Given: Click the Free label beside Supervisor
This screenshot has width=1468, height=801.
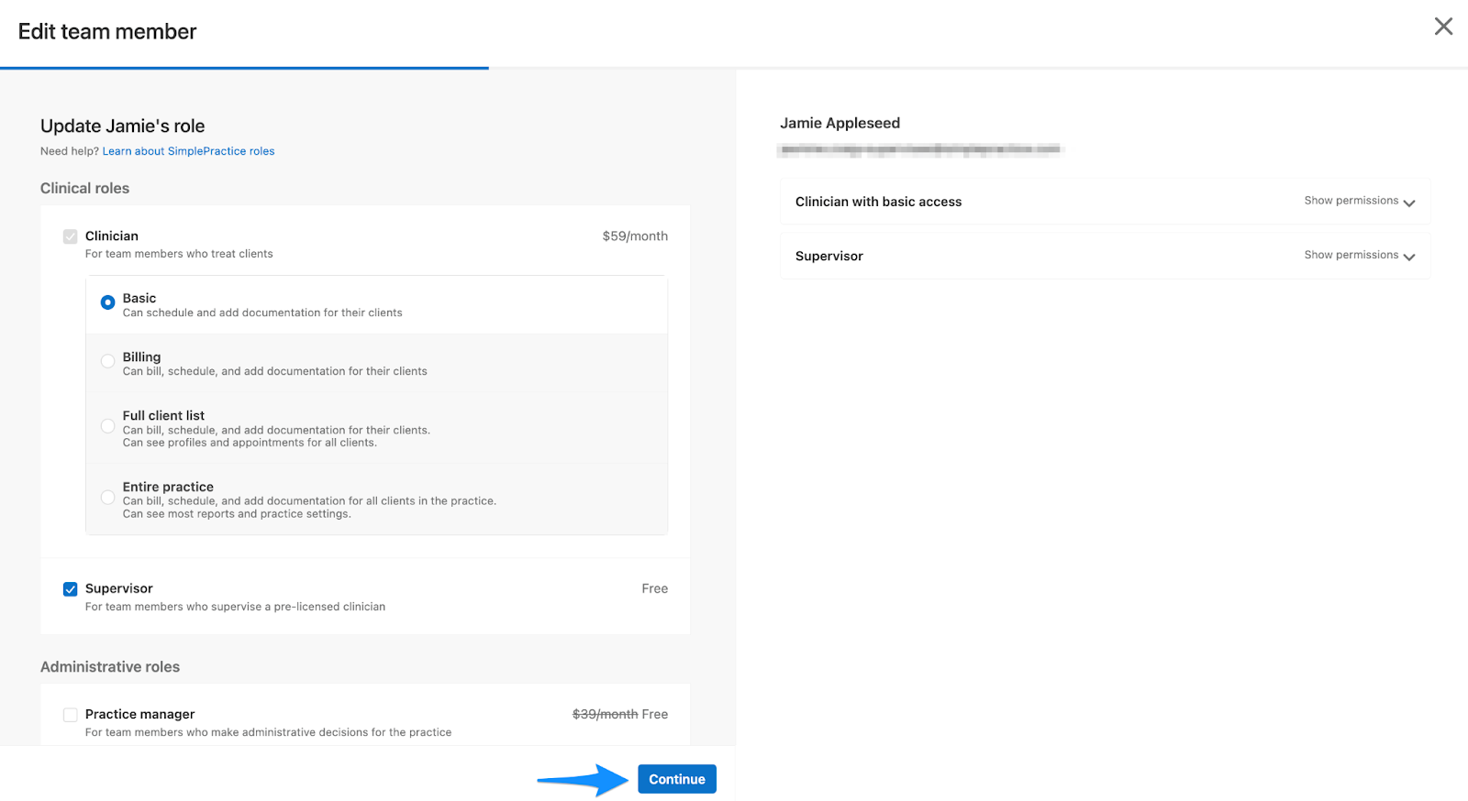Looking at the screenshot, I should click(x=655, y=588).
